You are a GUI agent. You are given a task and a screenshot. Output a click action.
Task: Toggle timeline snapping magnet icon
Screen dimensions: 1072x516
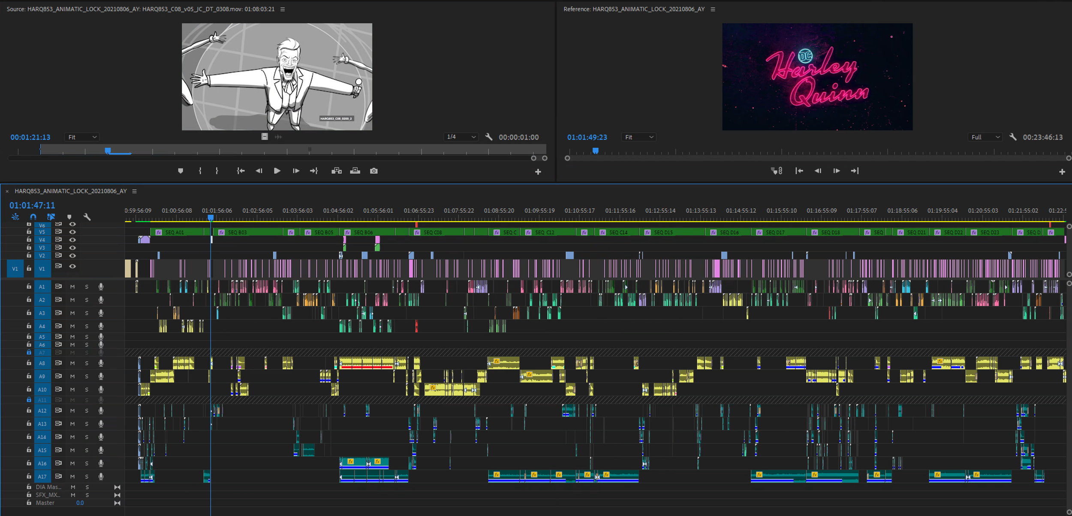[x=33, y=217]
